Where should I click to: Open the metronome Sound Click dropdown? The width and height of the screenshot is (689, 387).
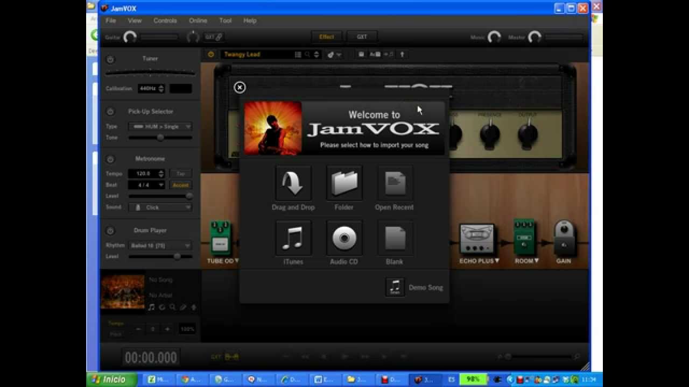click(x=160, y=207)
